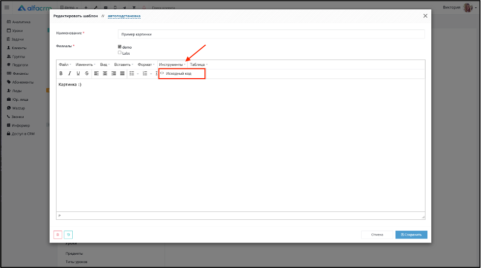
Task: Open Доступ в CRM in the sidebar
Action: point(21,134)
